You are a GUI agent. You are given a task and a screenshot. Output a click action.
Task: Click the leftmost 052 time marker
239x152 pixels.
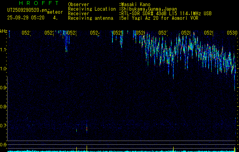click(25, 33)
